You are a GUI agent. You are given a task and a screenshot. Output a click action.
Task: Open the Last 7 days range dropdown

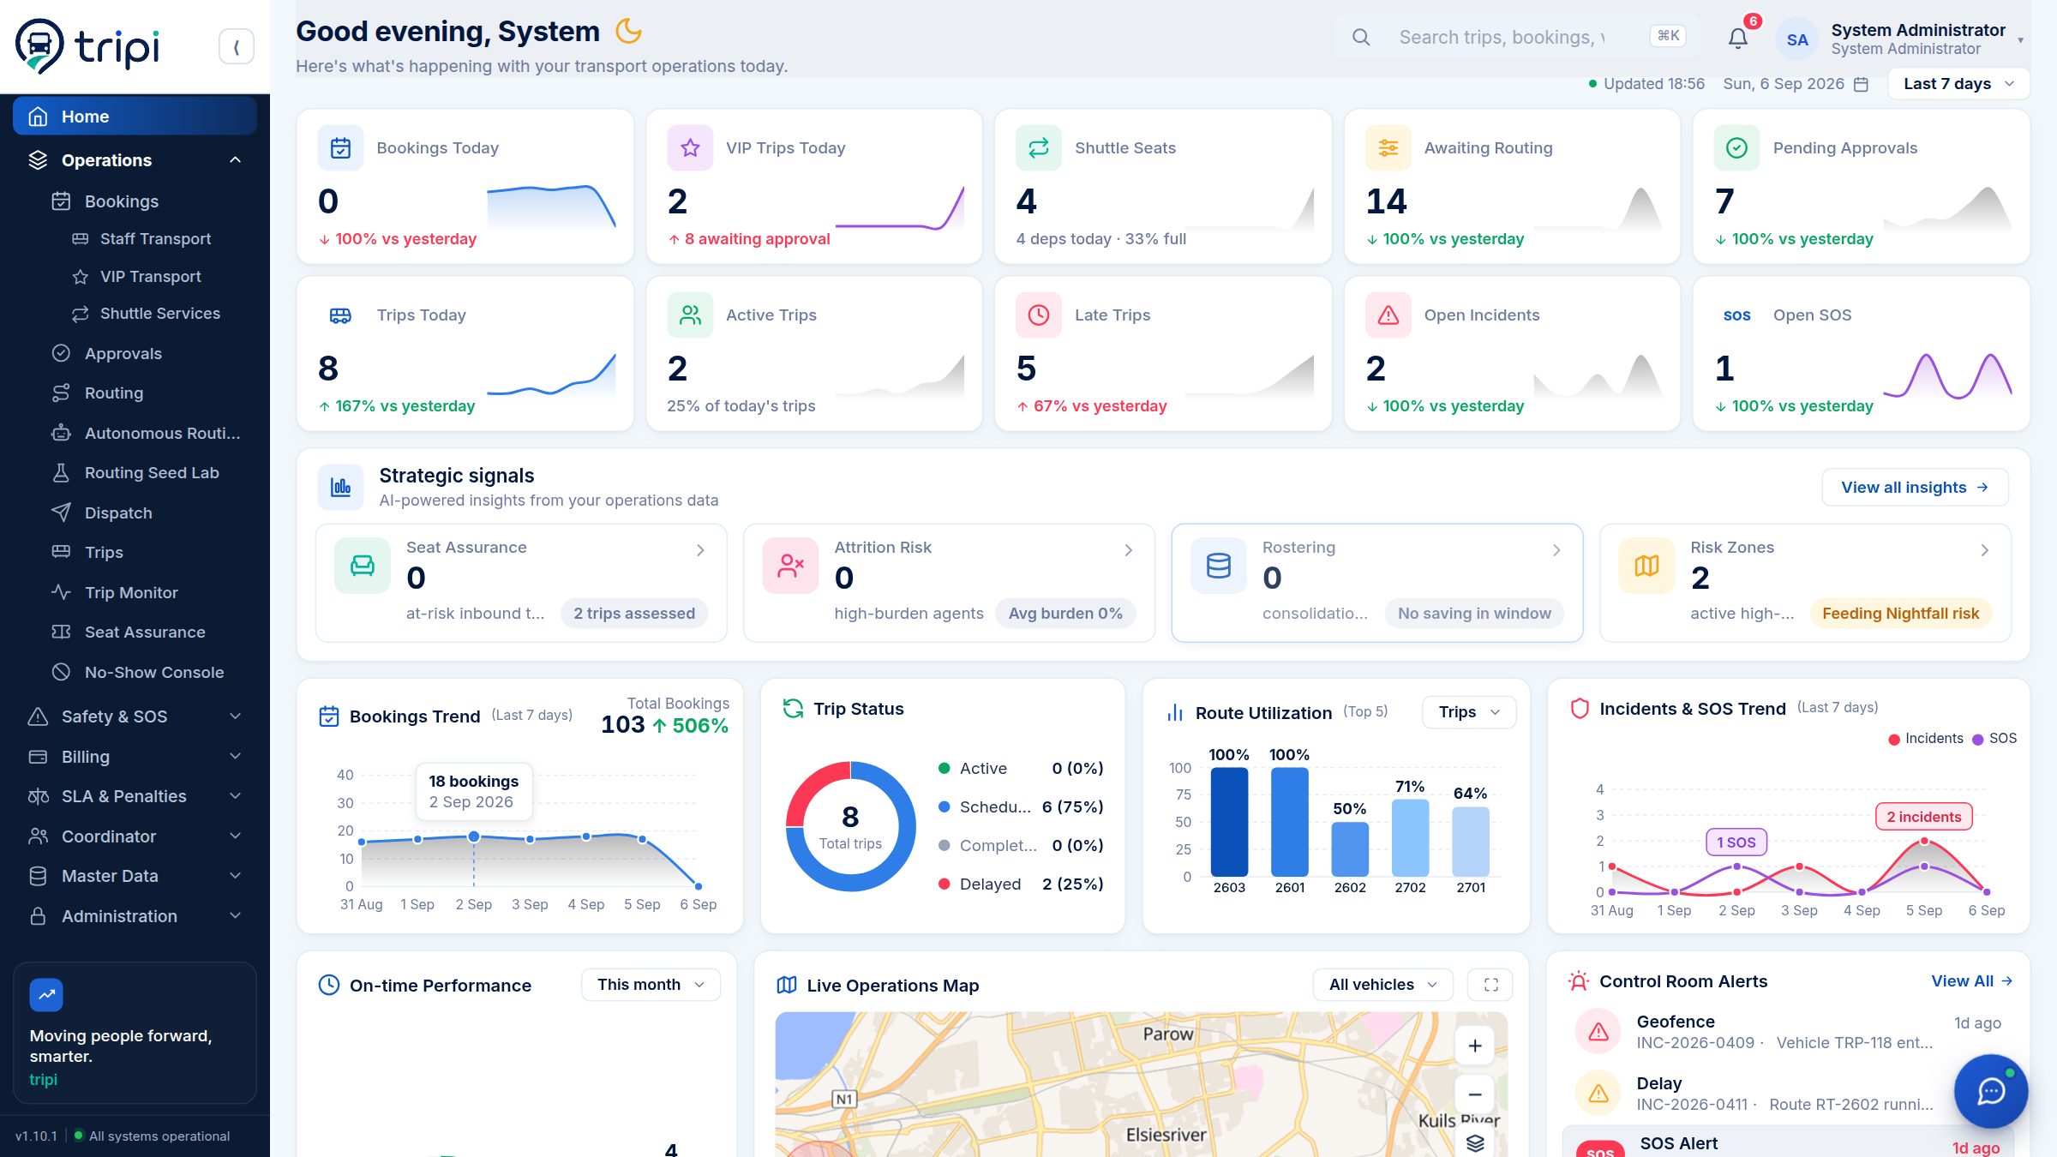pyautogui.click(x=1958, y=83)
